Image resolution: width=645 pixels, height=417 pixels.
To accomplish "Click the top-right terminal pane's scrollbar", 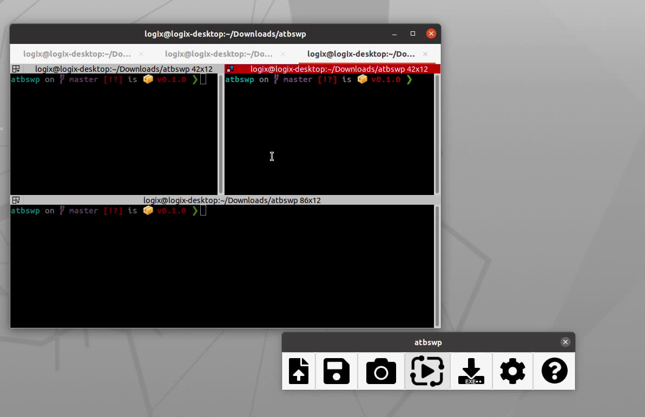I will 437,134.
